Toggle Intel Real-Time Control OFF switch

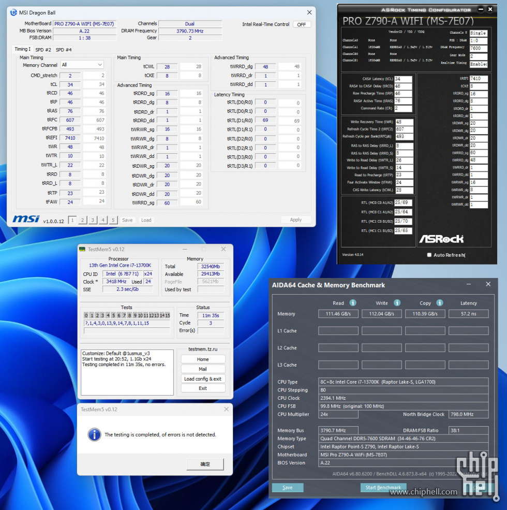(302, 24)
